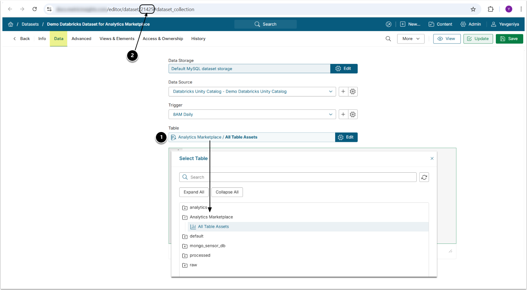This screenshot has height=290, width=527.
Task: Open Chrome three-dot menu
Action: tap(521, 9)
